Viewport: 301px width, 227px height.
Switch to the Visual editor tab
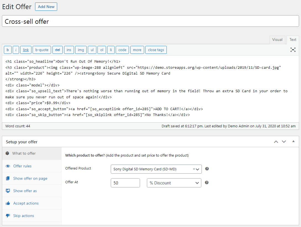click(277, 40)
